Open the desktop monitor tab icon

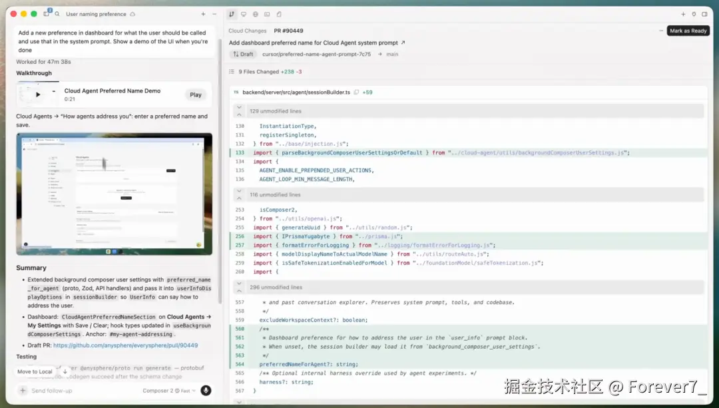(x=244, y=14)
